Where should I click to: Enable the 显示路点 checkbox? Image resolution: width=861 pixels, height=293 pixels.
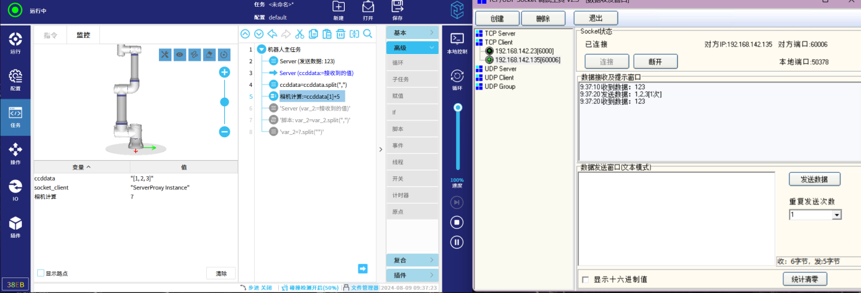[x=41, y=273]
